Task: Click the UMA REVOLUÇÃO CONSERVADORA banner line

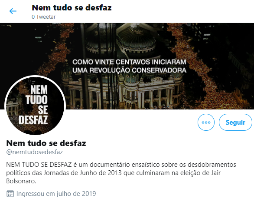Action: (129, 70)
